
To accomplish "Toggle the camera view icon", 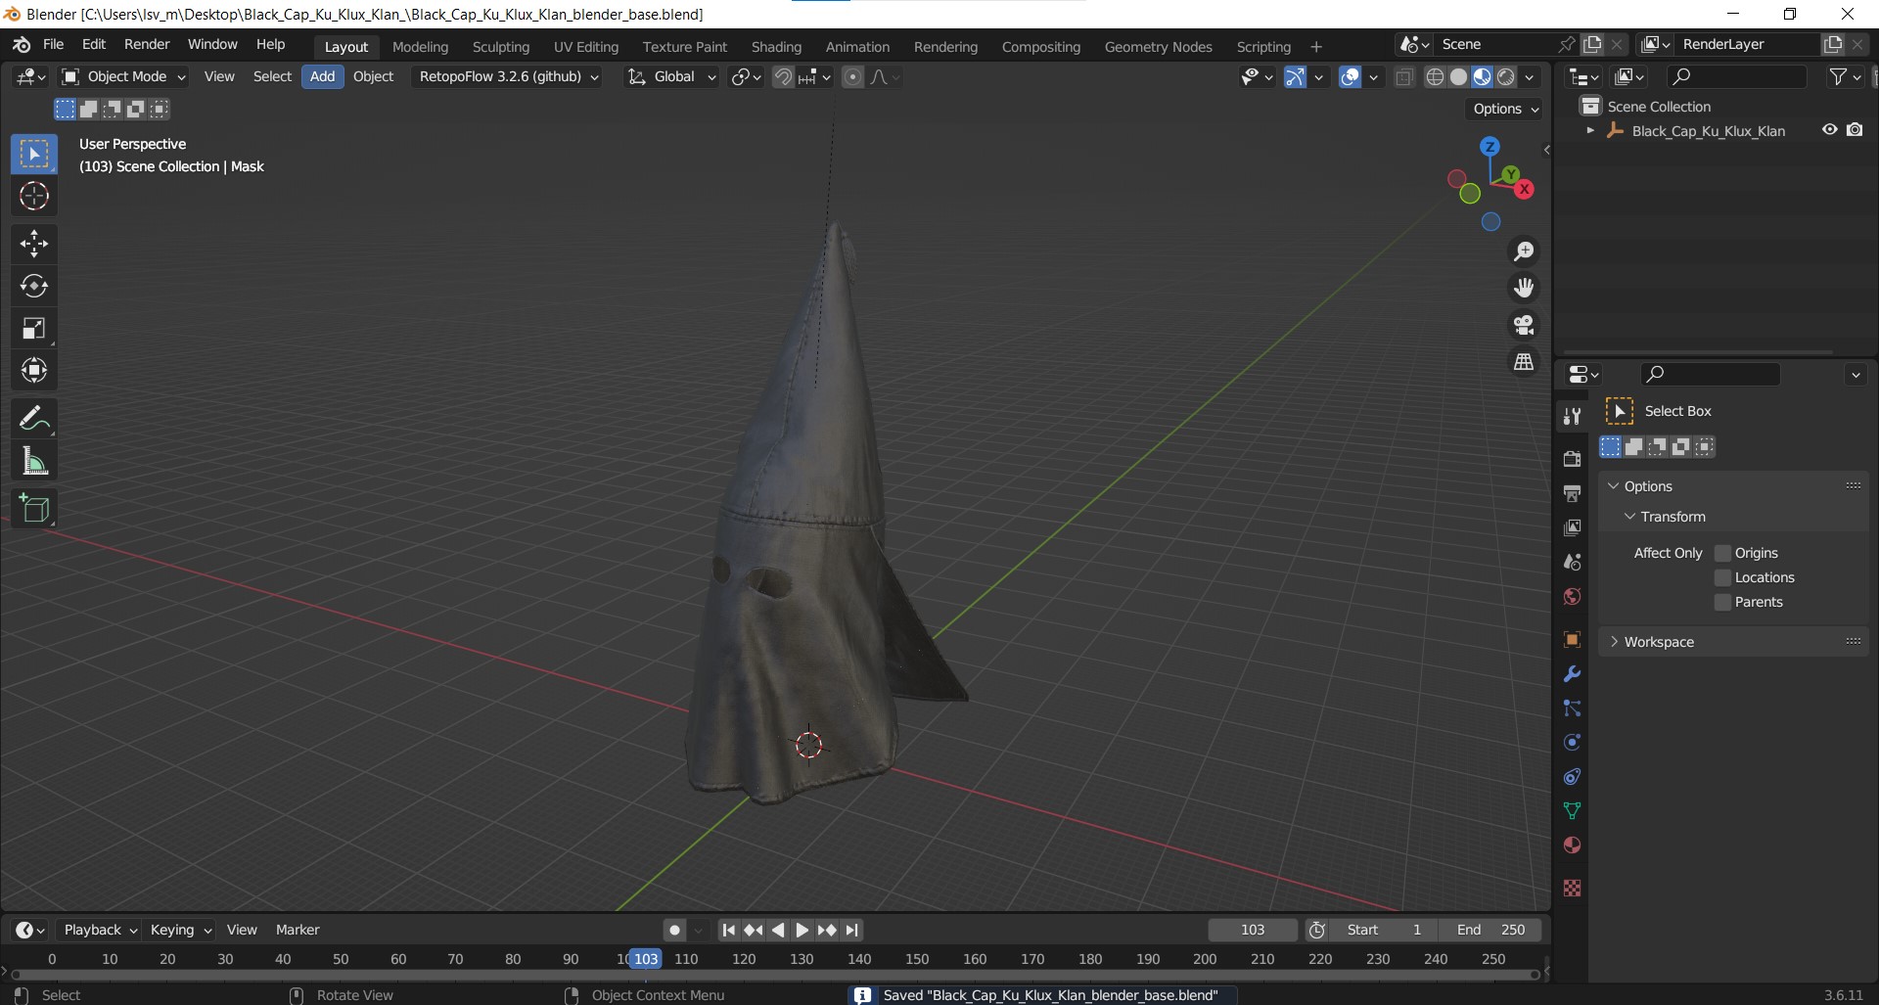I will [x=1524, y=325].
